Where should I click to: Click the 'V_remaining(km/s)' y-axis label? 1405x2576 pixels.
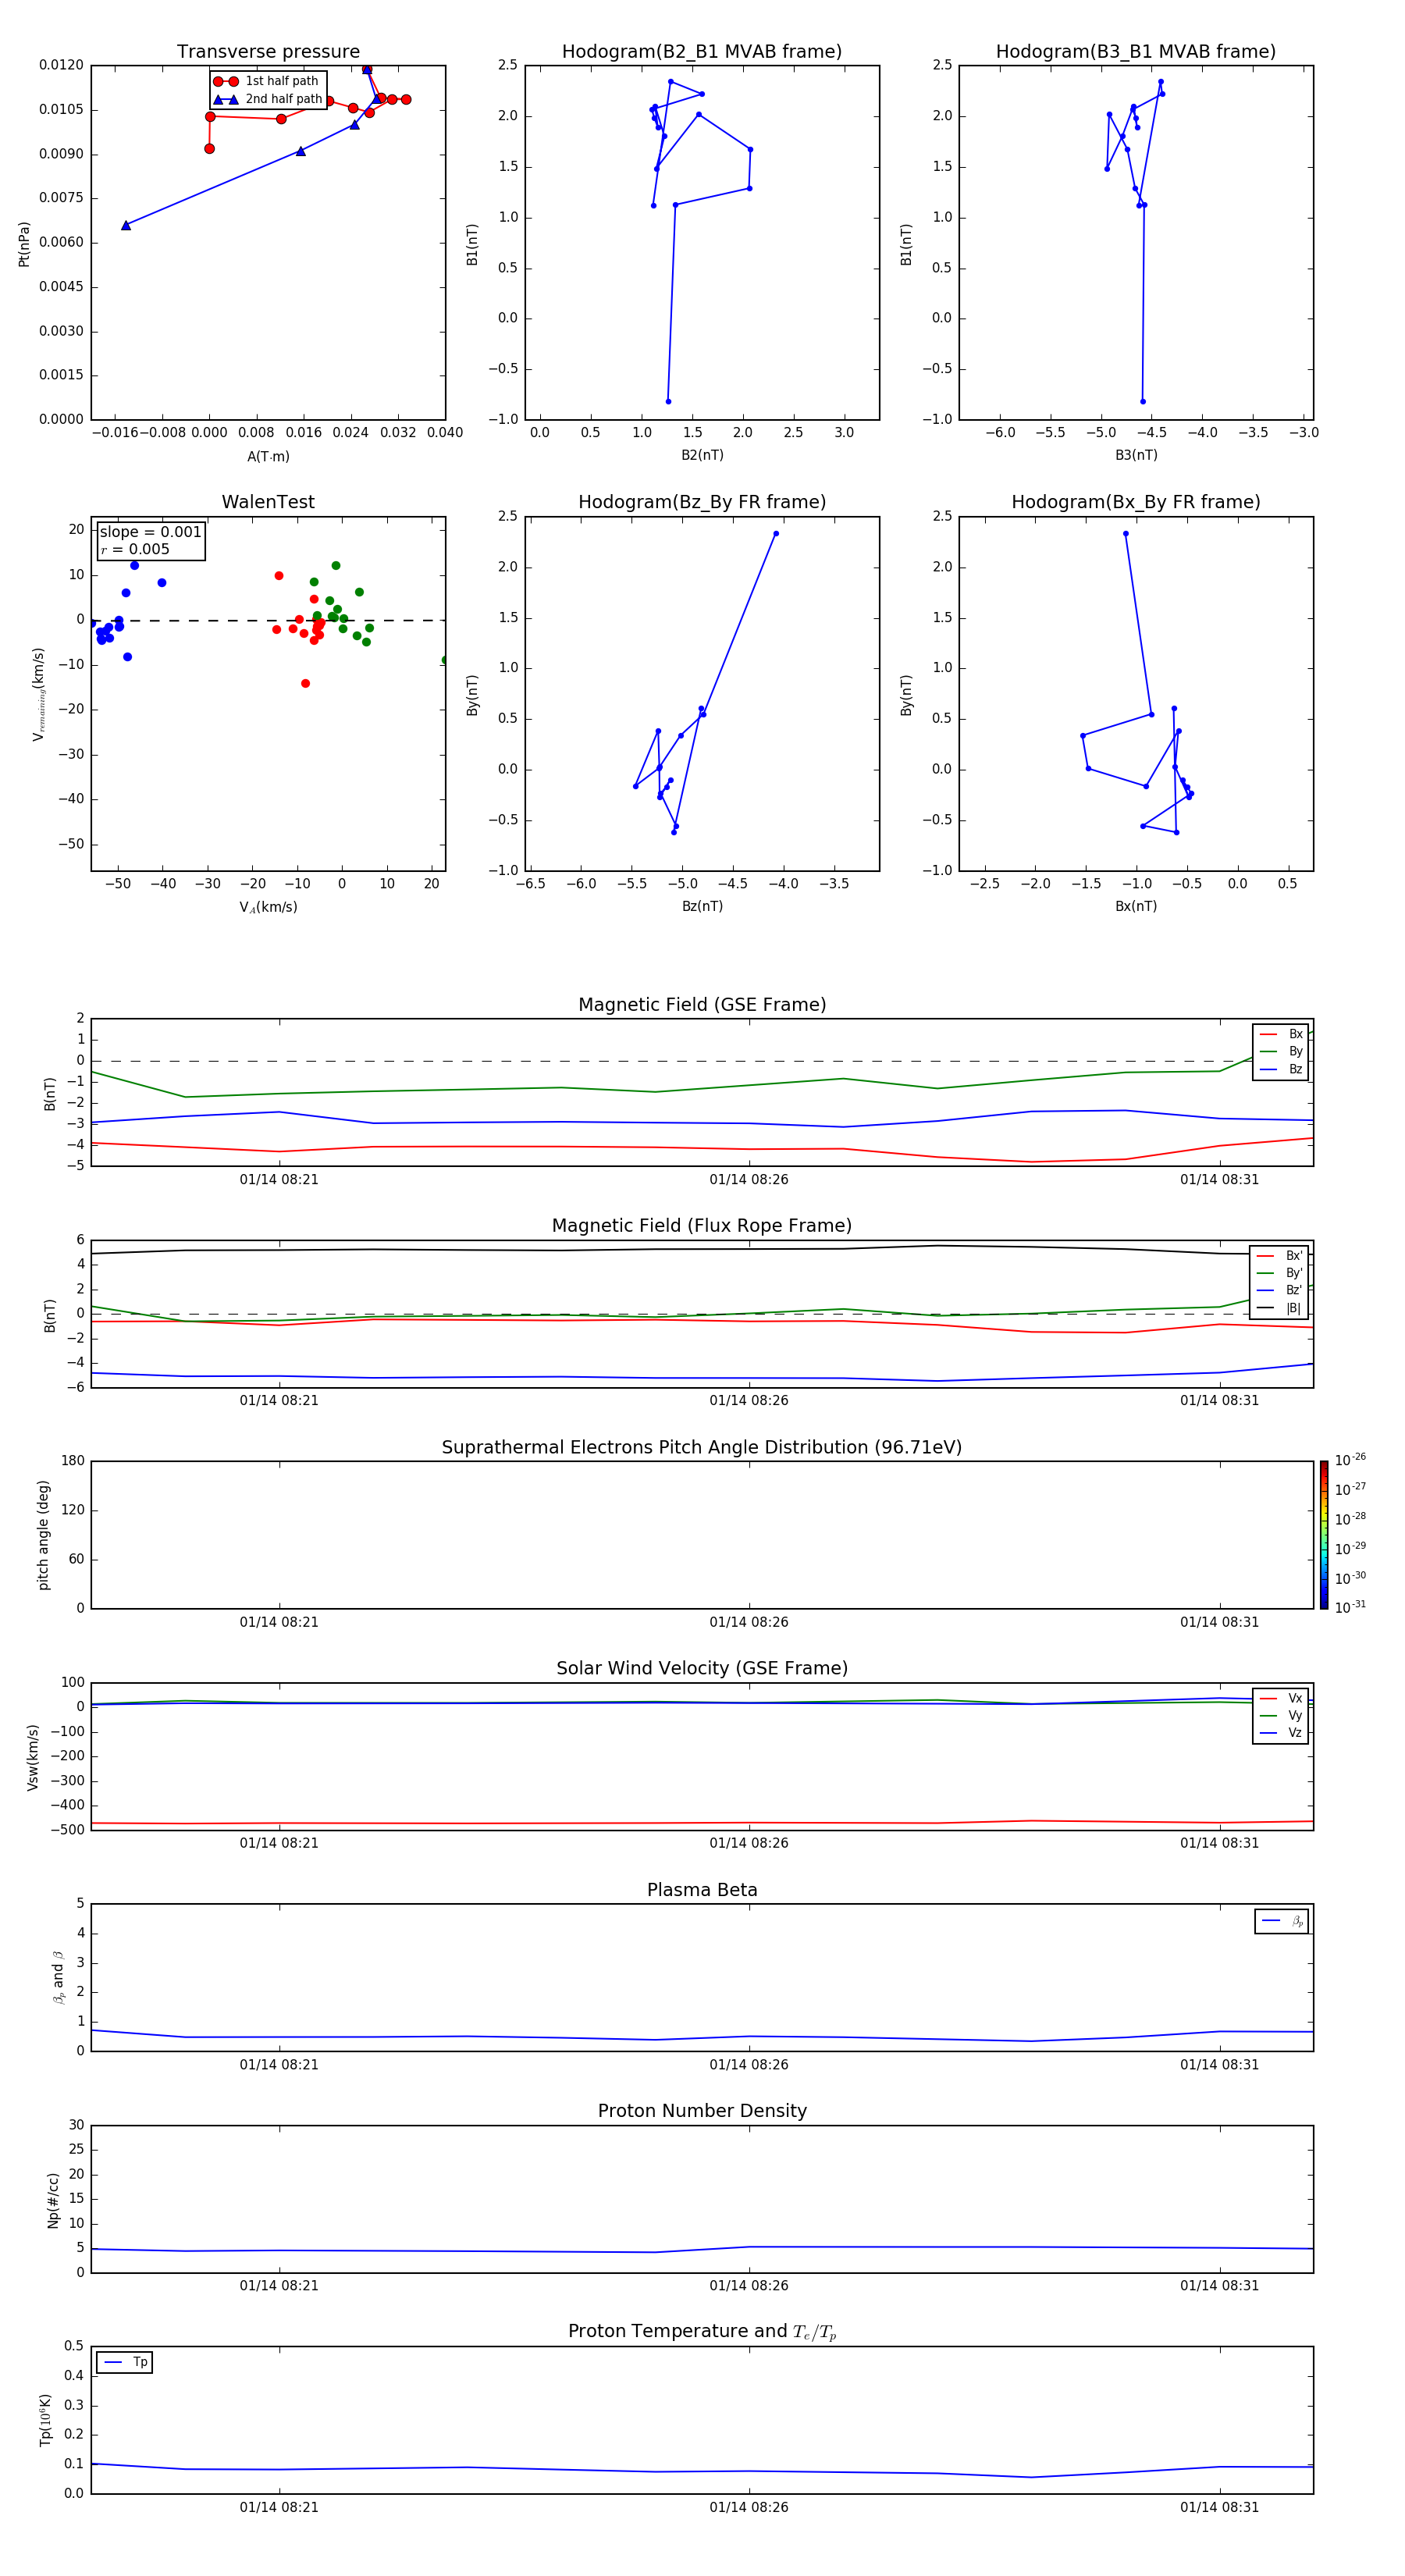pos(38,694)
